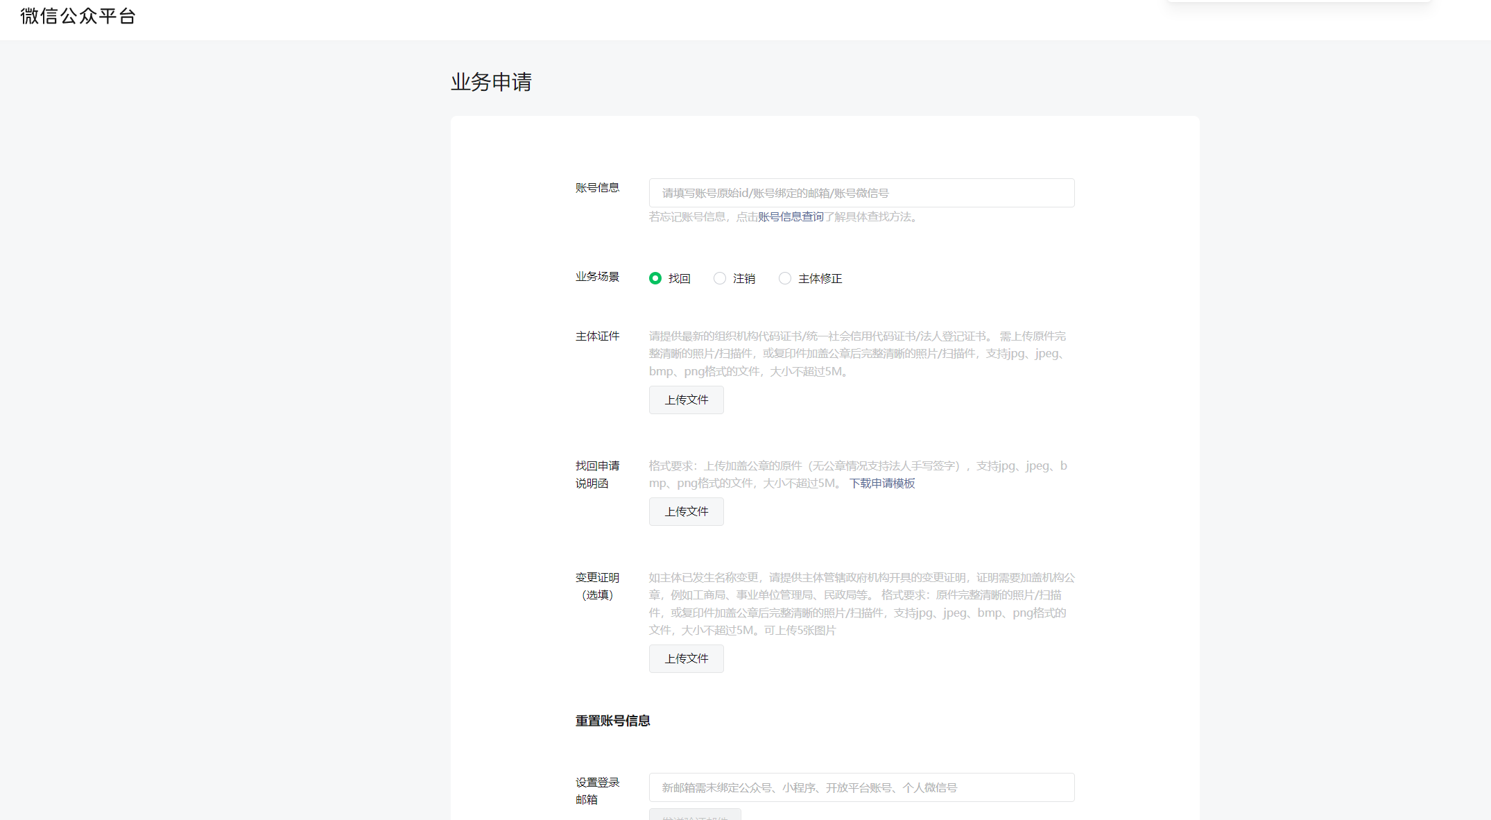Click the 设置登录邮箱 field label
1491x820 pixels.
597,791
